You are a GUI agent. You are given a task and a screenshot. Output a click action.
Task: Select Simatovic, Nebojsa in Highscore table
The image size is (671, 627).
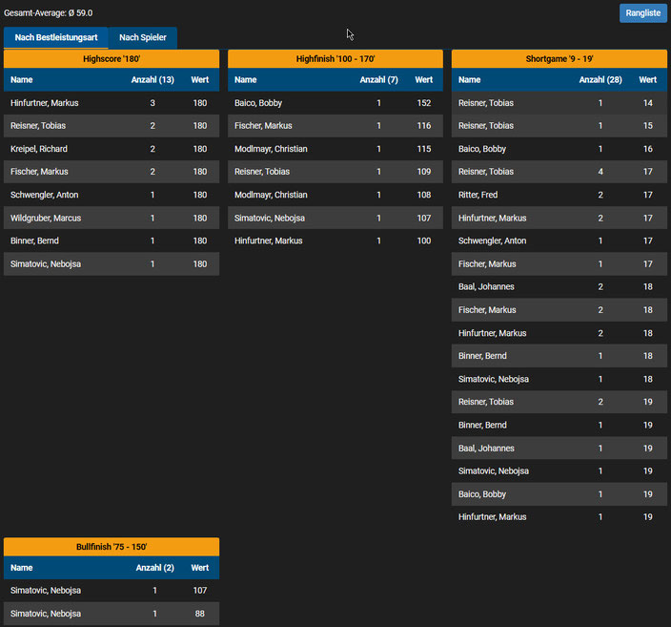coord(112,263)
